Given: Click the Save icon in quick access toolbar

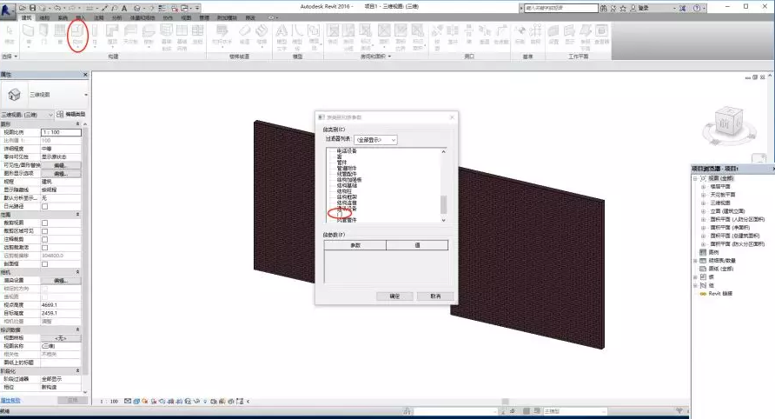Looking at the screenshot, I should pos(33,8).
